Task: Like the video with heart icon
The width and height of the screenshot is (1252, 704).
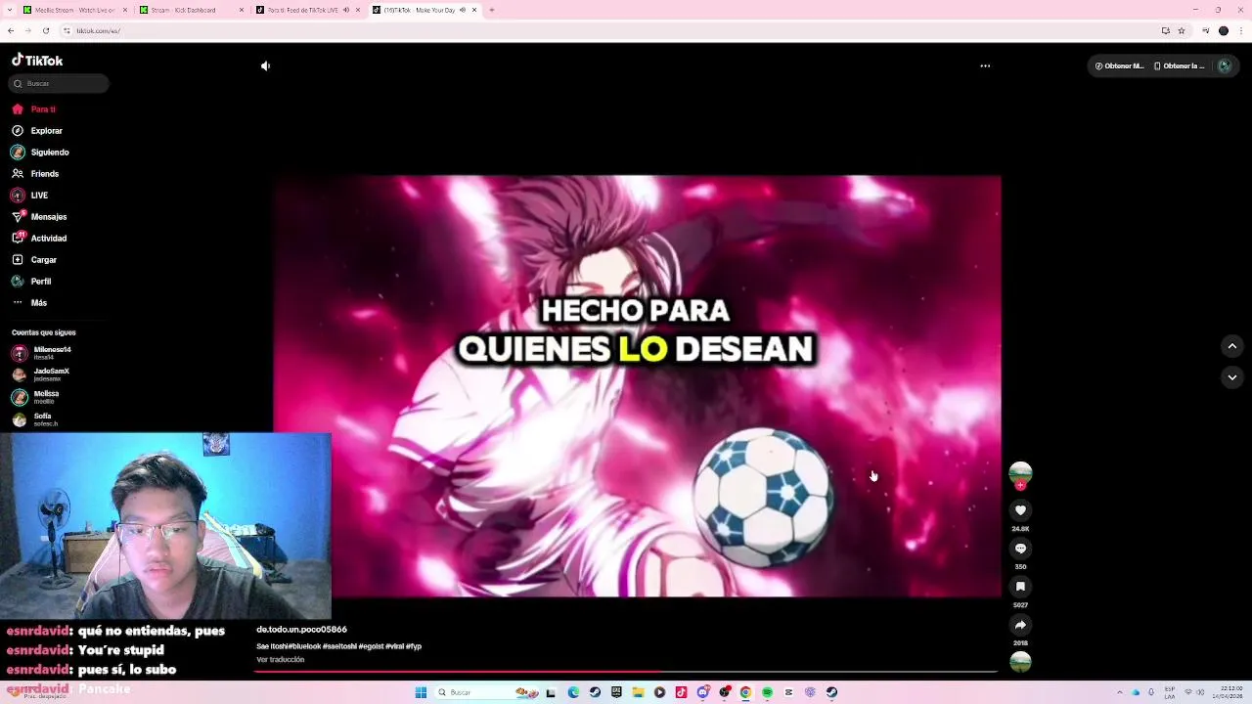Action: pyautogui.click(x=1020, y=510)
